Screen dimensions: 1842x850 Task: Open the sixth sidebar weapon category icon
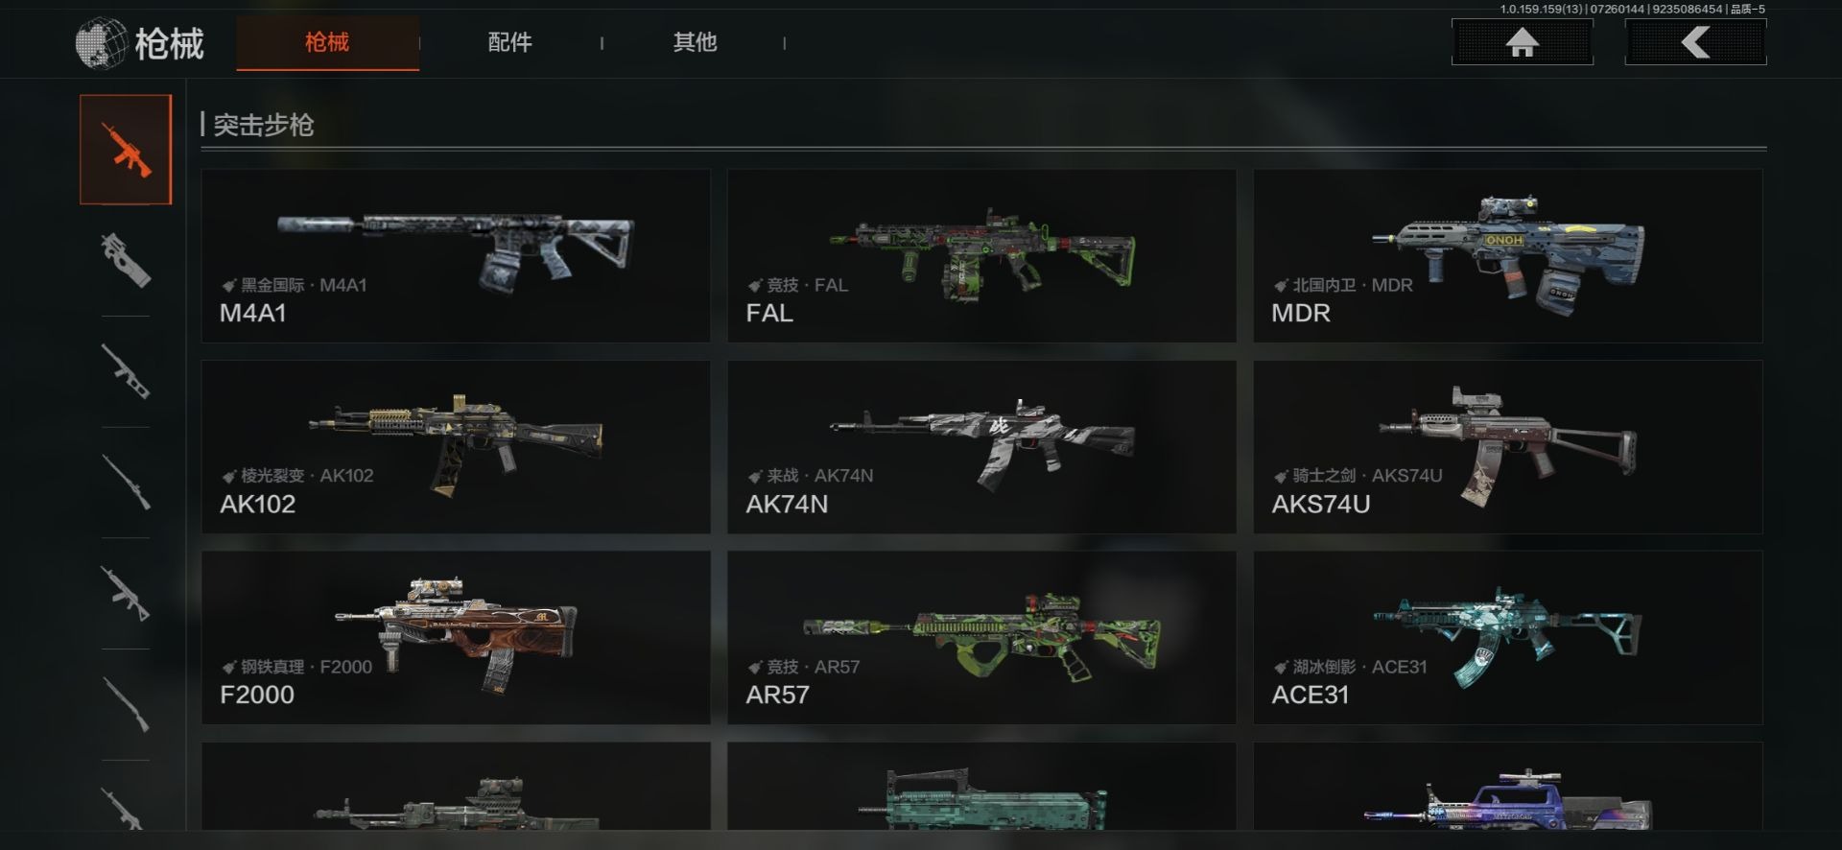click(x=126, y=704)
